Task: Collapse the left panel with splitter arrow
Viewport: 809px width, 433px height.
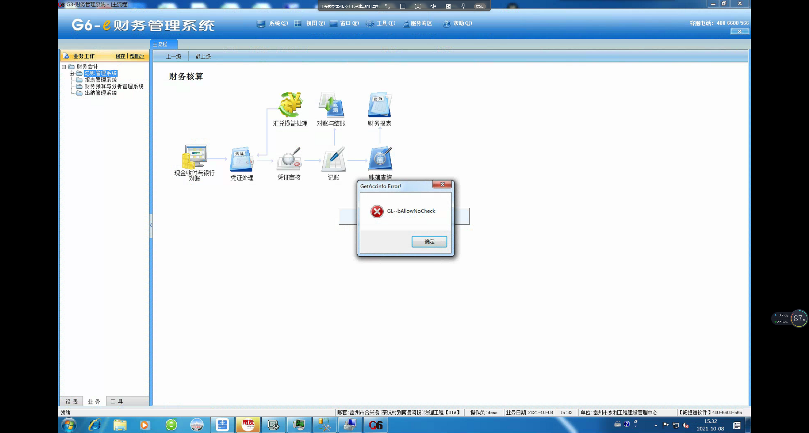Action: pos(151,225)
